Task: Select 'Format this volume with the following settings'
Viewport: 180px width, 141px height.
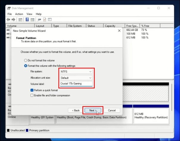Action: tap(26, 65)
